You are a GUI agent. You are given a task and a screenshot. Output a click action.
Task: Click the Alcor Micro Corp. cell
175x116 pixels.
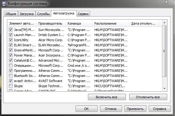(x=51, y=40)
